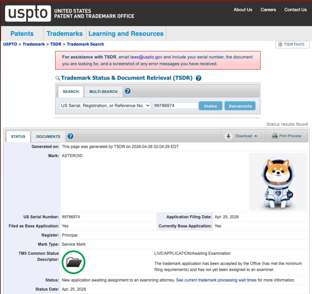
Task: Click the Download arrow icon
Action: 228,136
